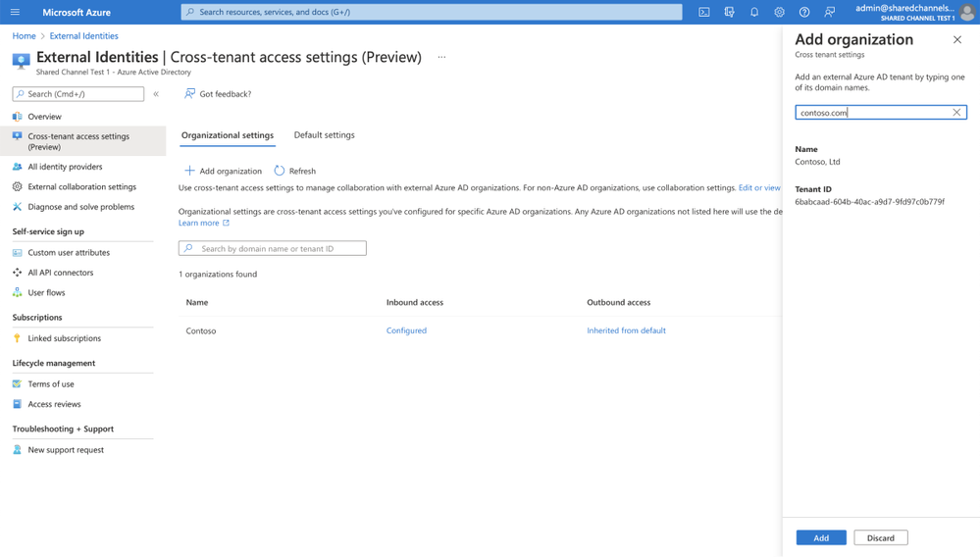The width and height of the screenshot is (980, 557).
Task: Select the Organizational settings tab
Action: 228,135
